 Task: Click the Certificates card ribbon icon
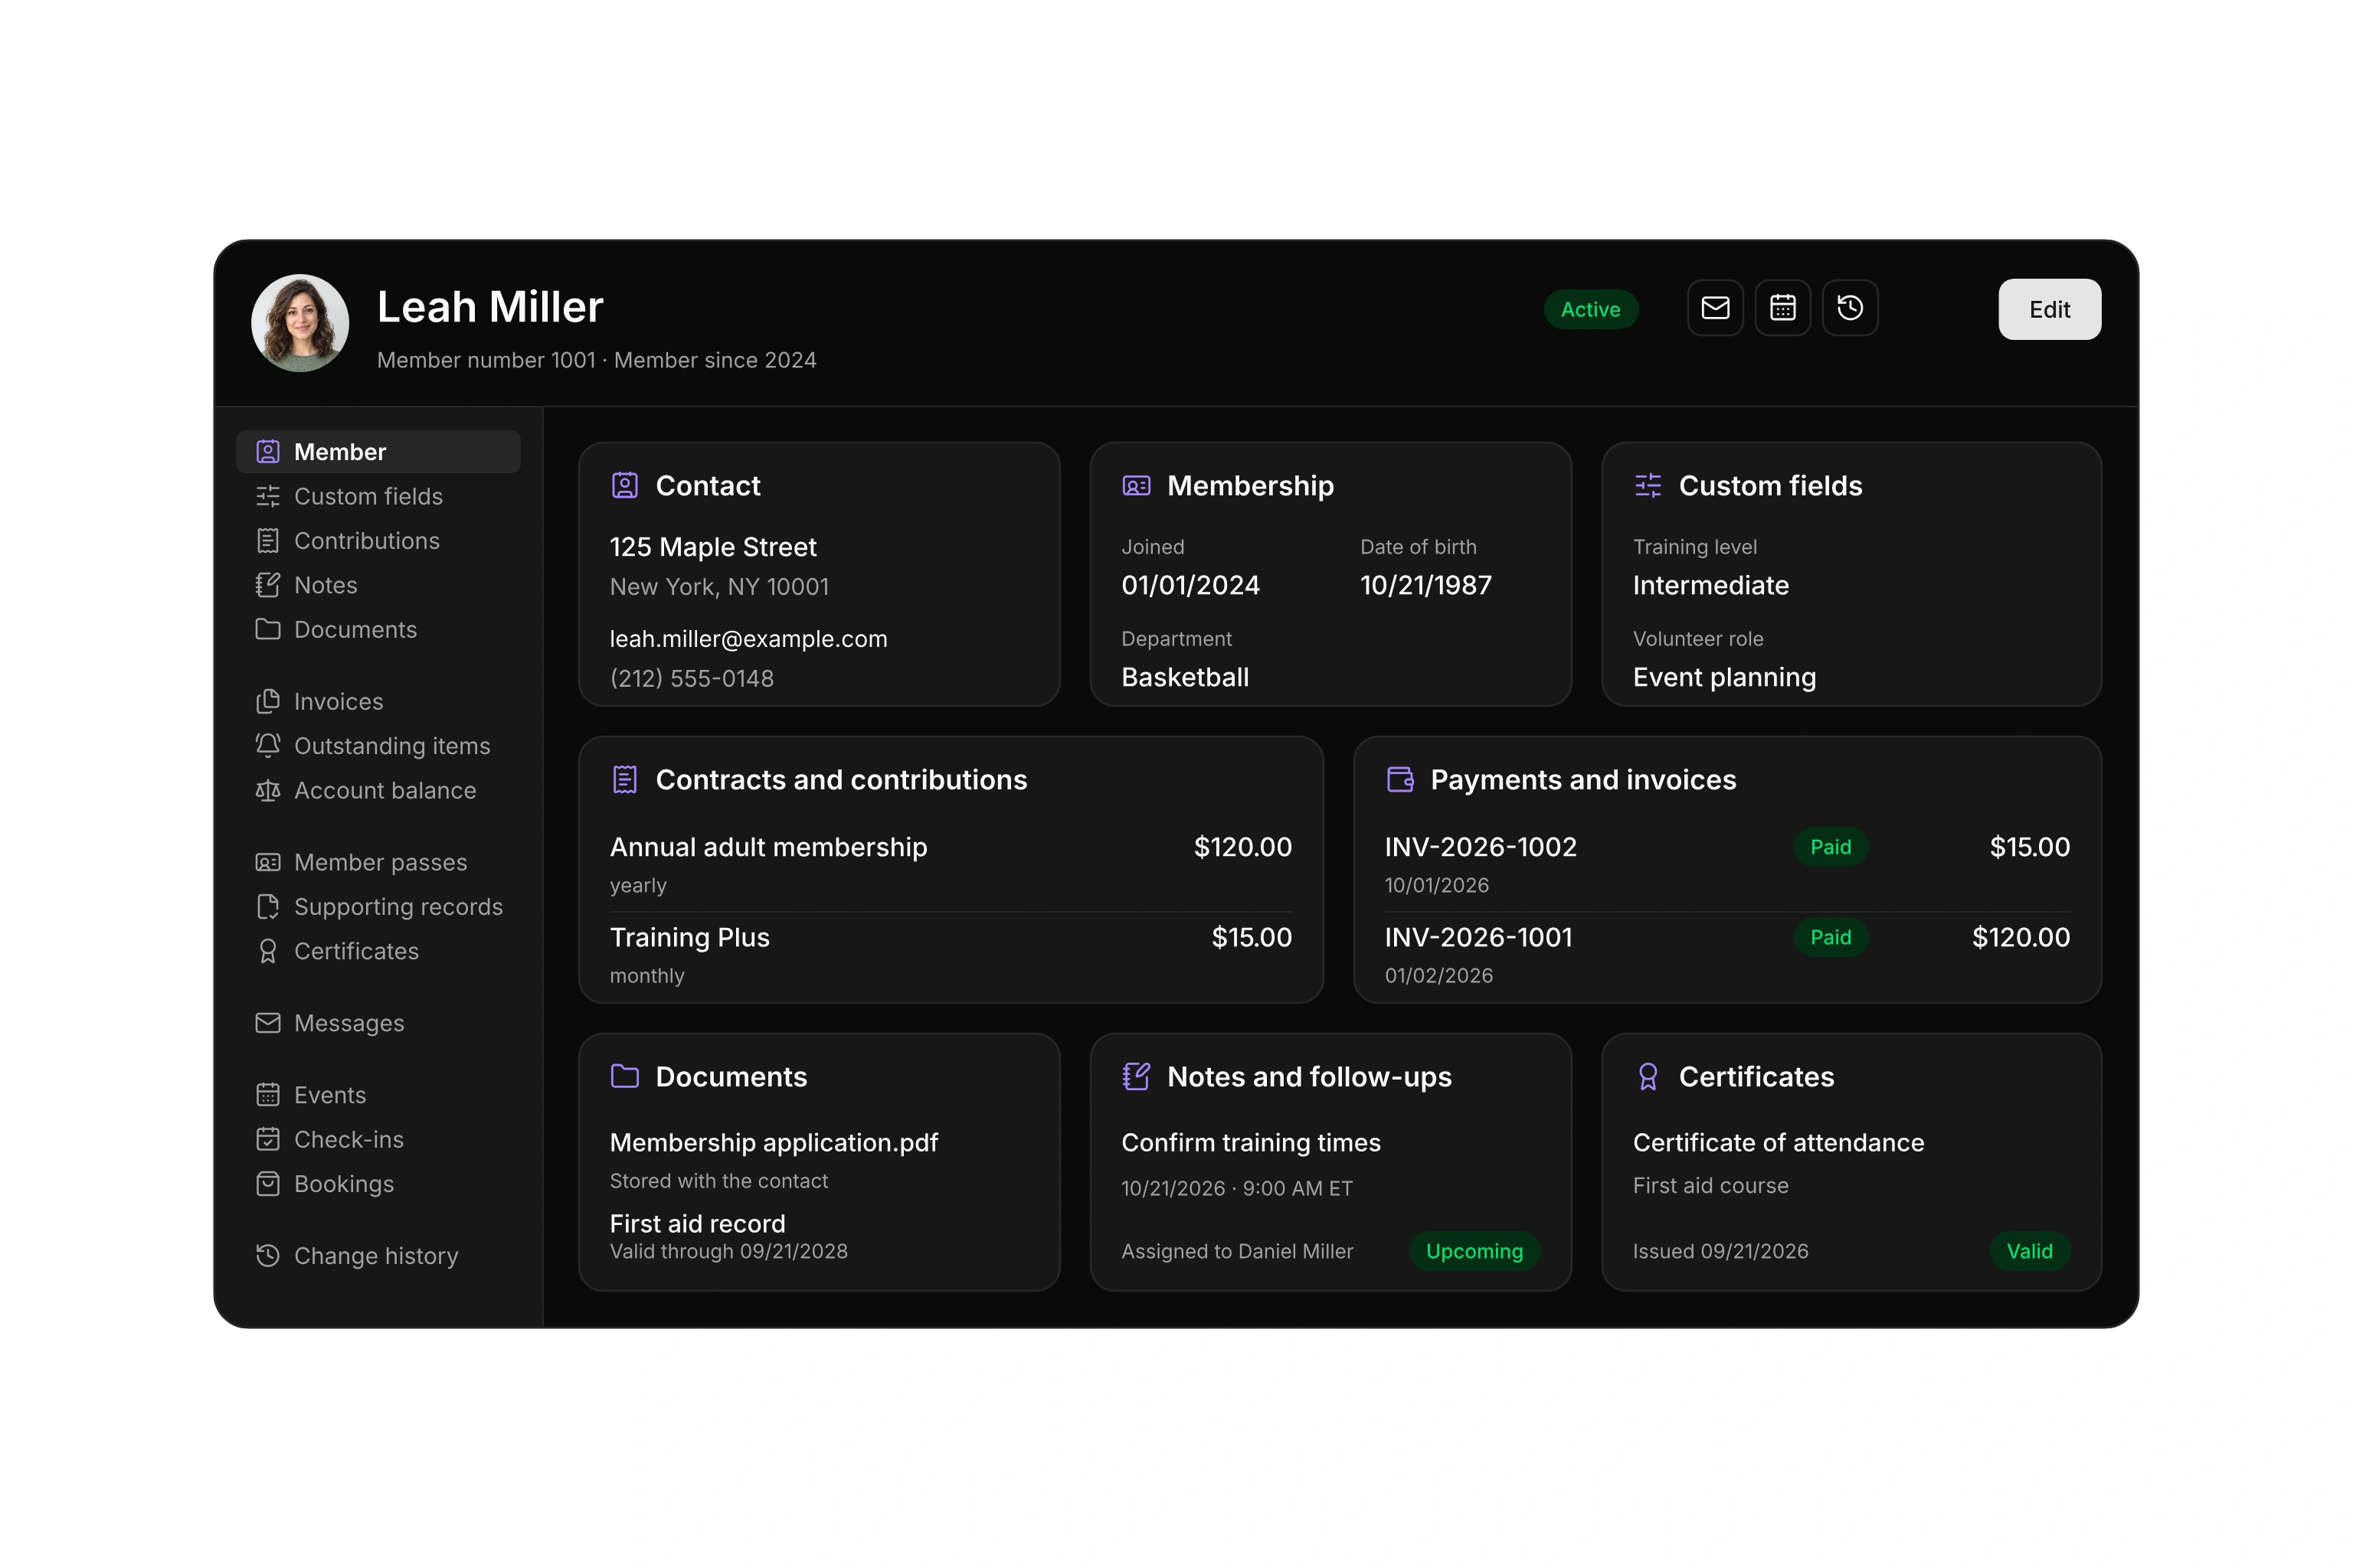(1648, 1077)
